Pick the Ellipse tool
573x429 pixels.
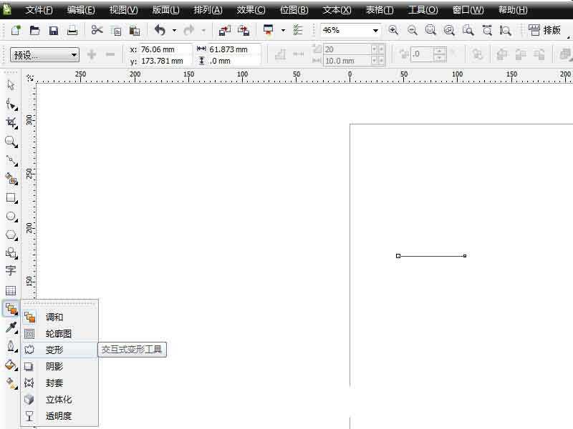[11, 216]
